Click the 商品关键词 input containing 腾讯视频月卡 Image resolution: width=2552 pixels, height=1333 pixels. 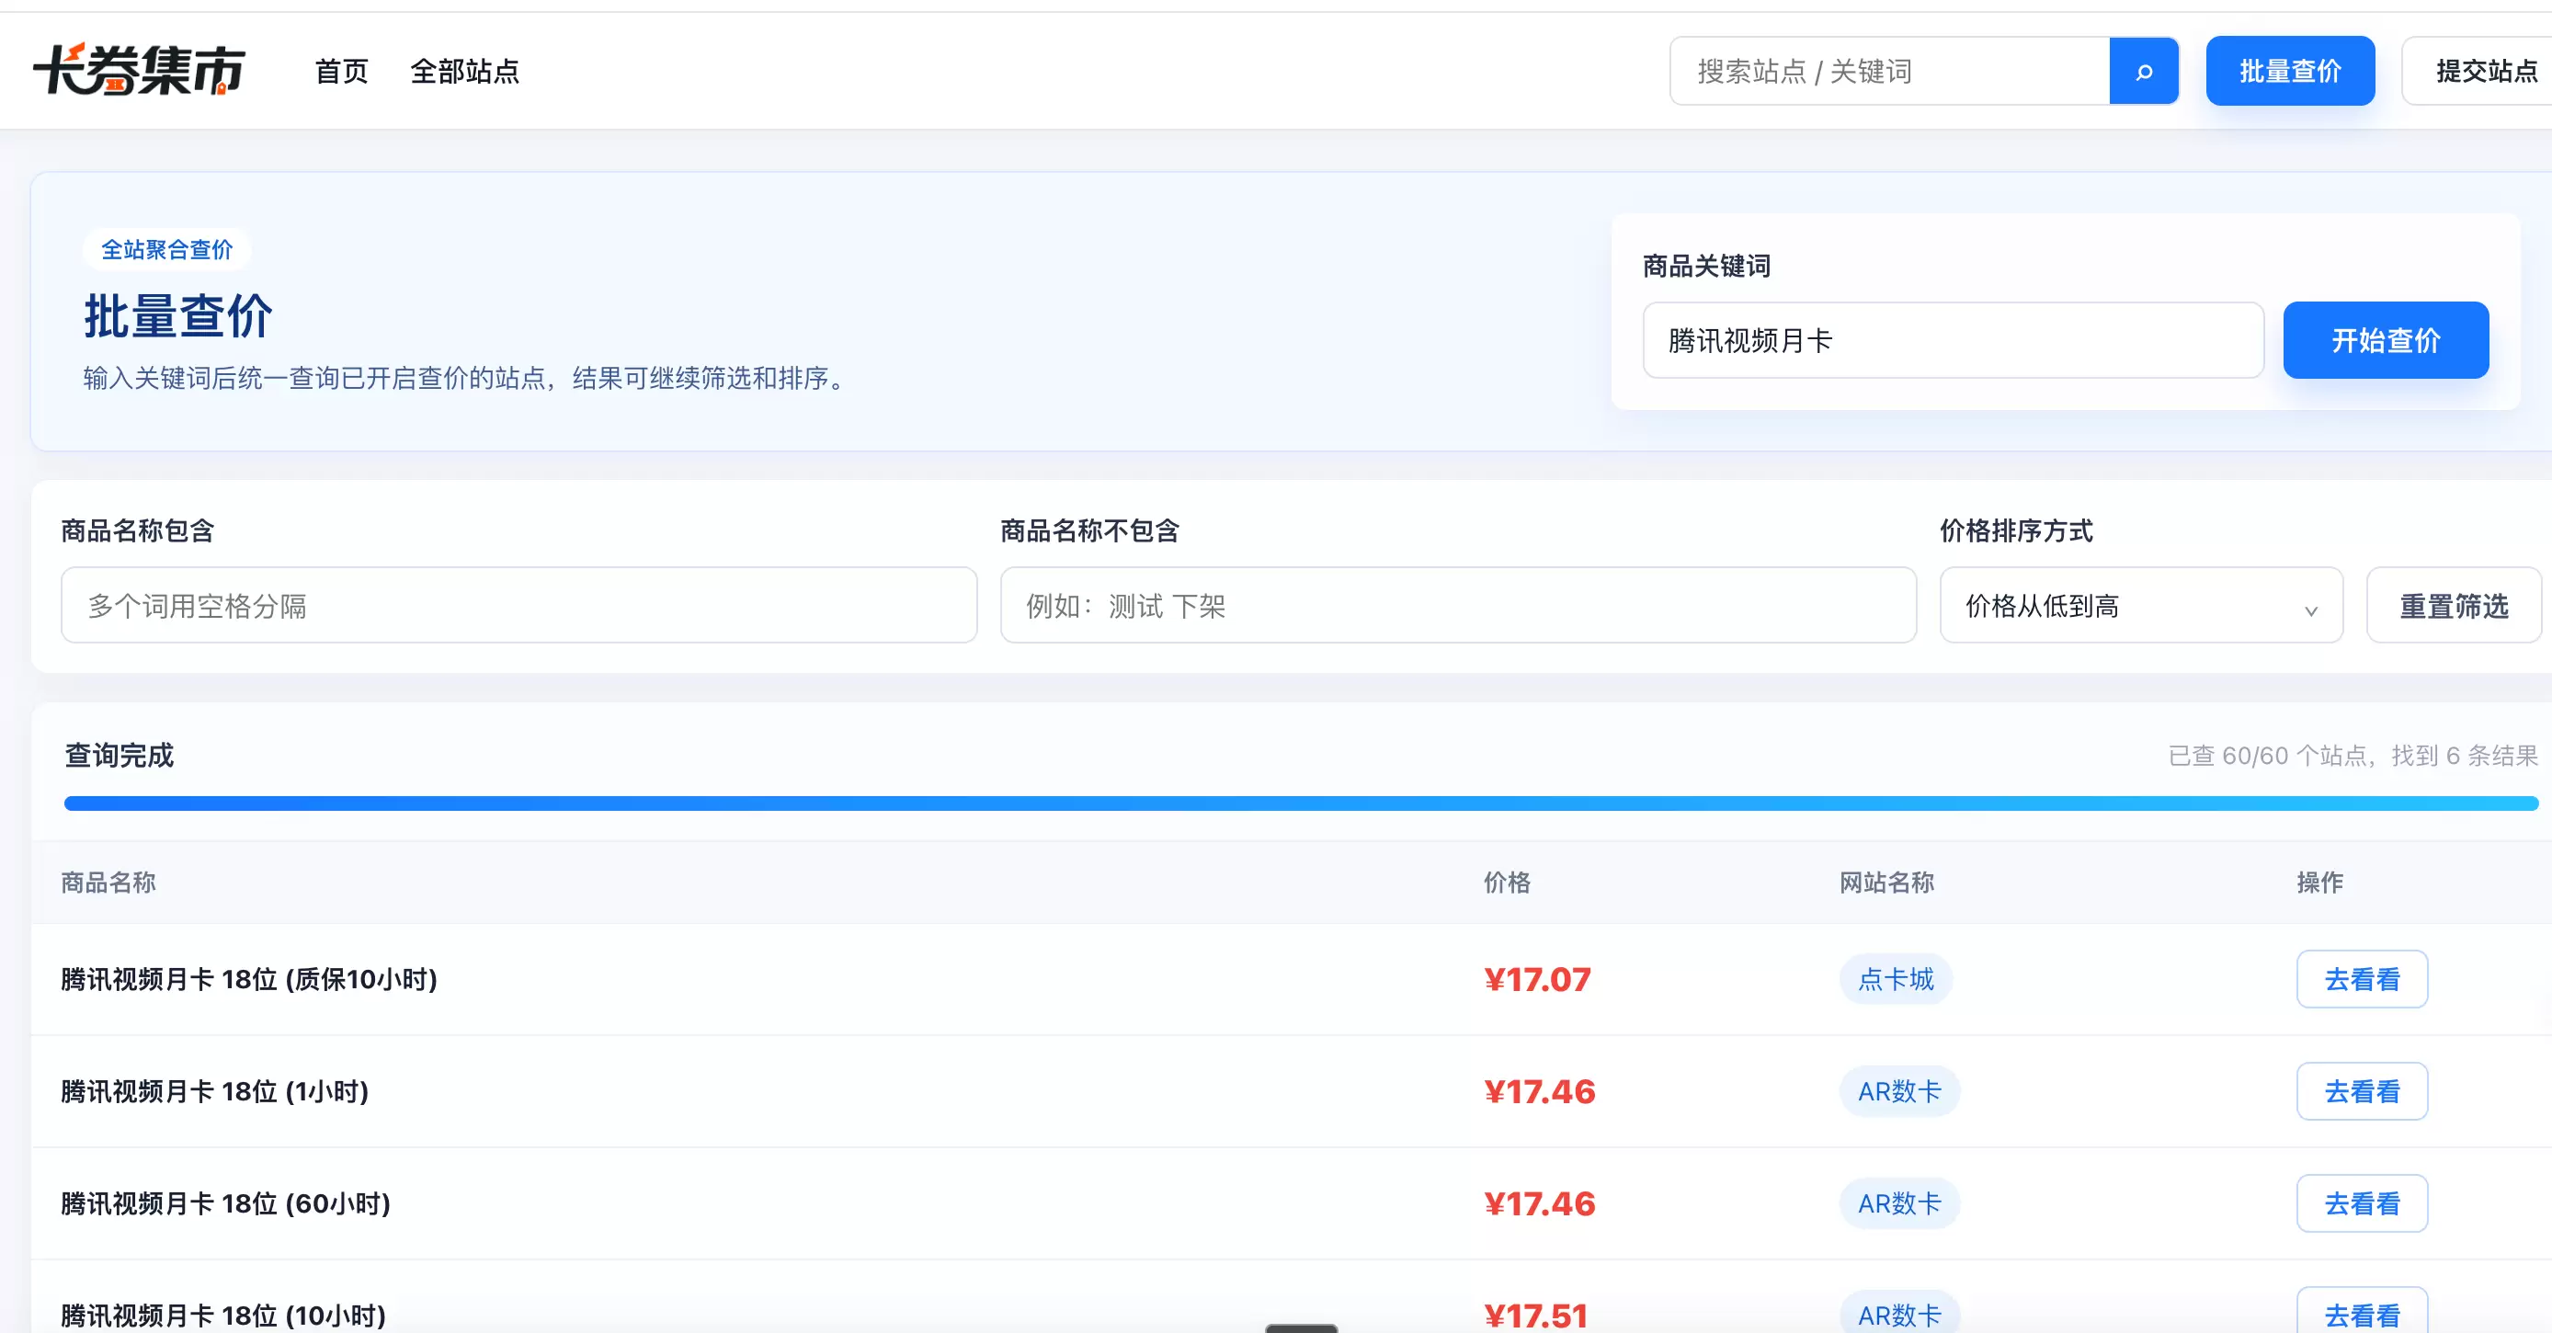pos(1954,341)
